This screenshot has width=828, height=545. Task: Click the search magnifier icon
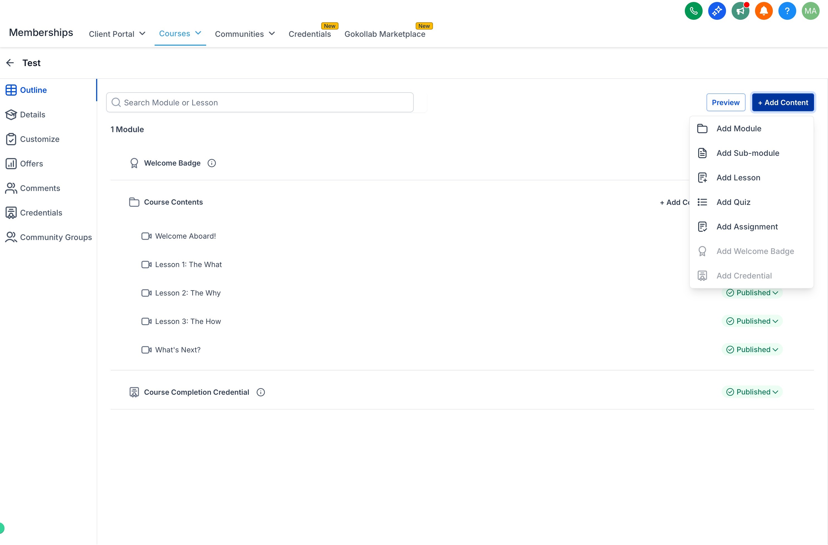pyautogui.click(x=116, y=102)
